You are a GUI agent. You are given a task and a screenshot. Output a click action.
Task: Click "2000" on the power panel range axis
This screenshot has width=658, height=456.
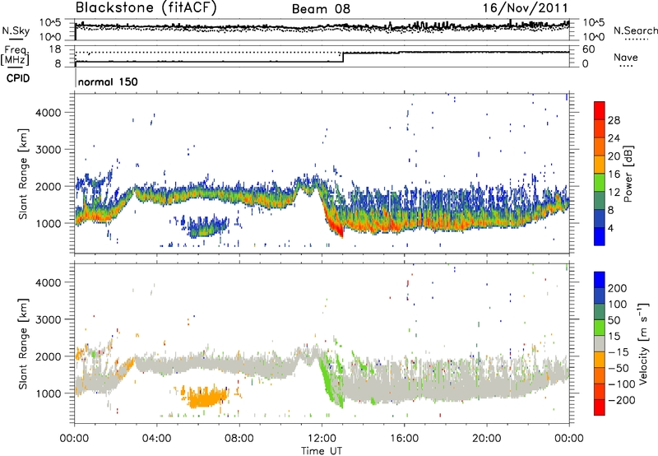tap(48, 186)
